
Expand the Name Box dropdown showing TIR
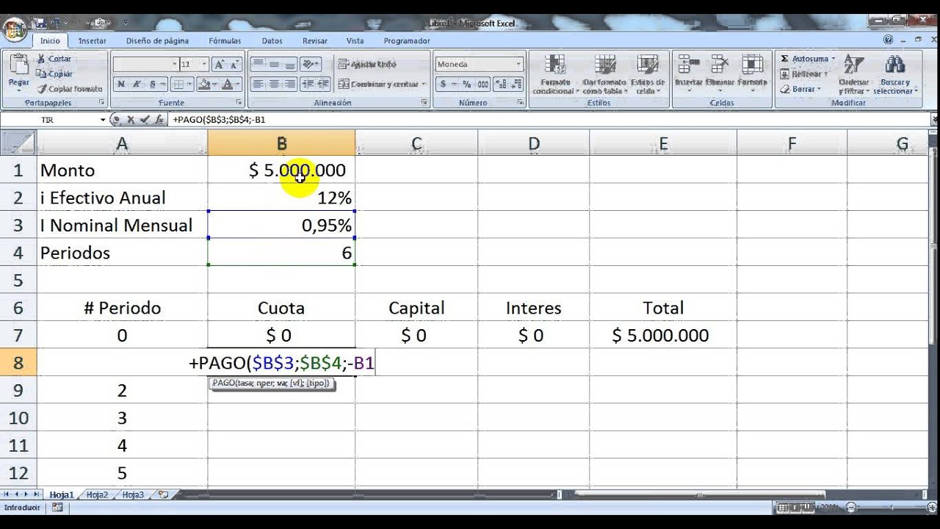pyautogui.click(x=103, y=119)
